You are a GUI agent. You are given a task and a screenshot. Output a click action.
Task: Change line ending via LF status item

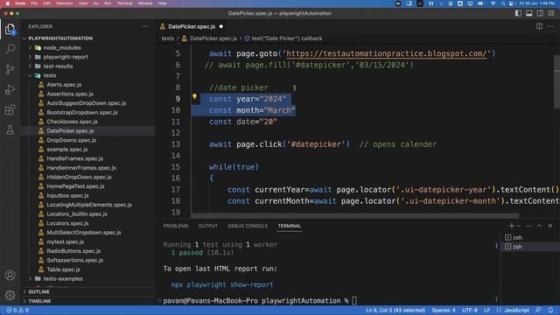pyautogui.click(x=486, y=311)
